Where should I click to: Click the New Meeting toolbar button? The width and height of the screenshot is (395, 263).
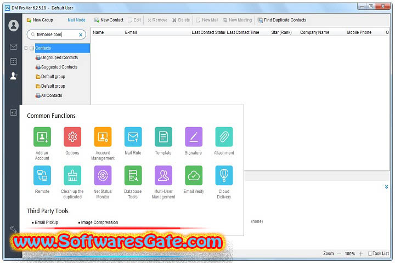click(x=238, y=20)
